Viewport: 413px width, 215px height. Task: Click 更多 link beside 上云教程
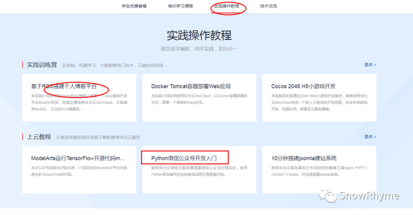pos(370,137)
